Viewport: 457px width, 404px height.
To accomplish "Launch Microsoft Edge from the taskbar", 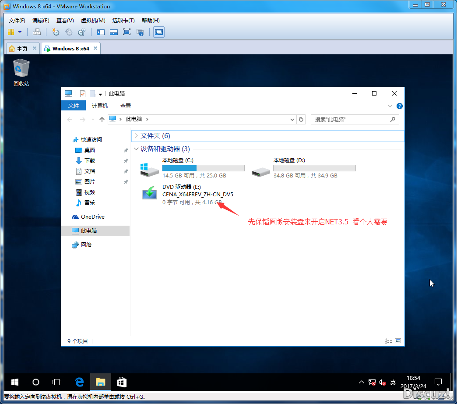I will pyautogui.click(x=79, y=382).
